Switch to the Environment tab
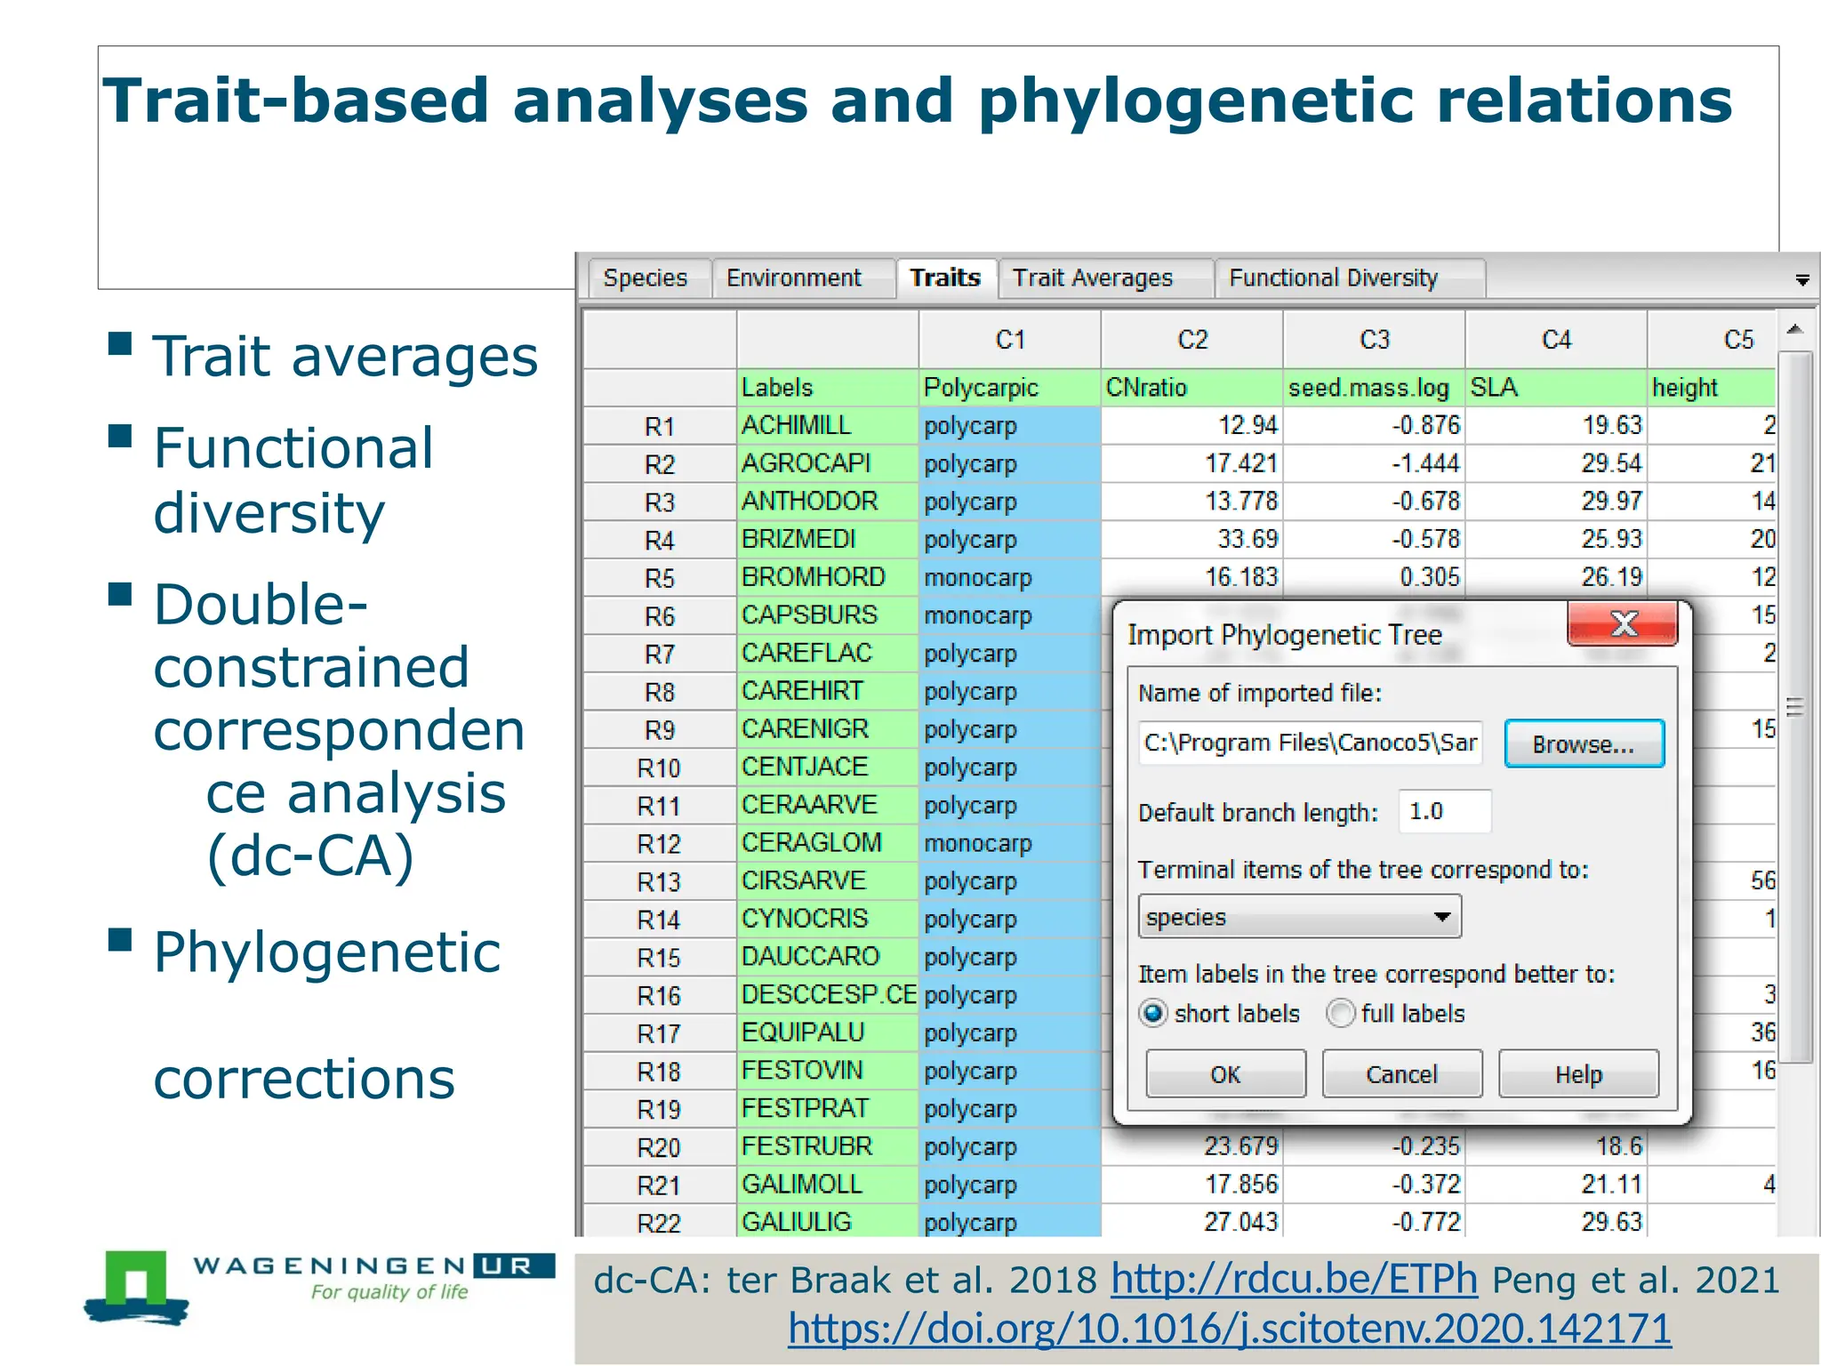Image resolution: width=1821 pixels, height=1366 pixels. click(x=793, y=278)
